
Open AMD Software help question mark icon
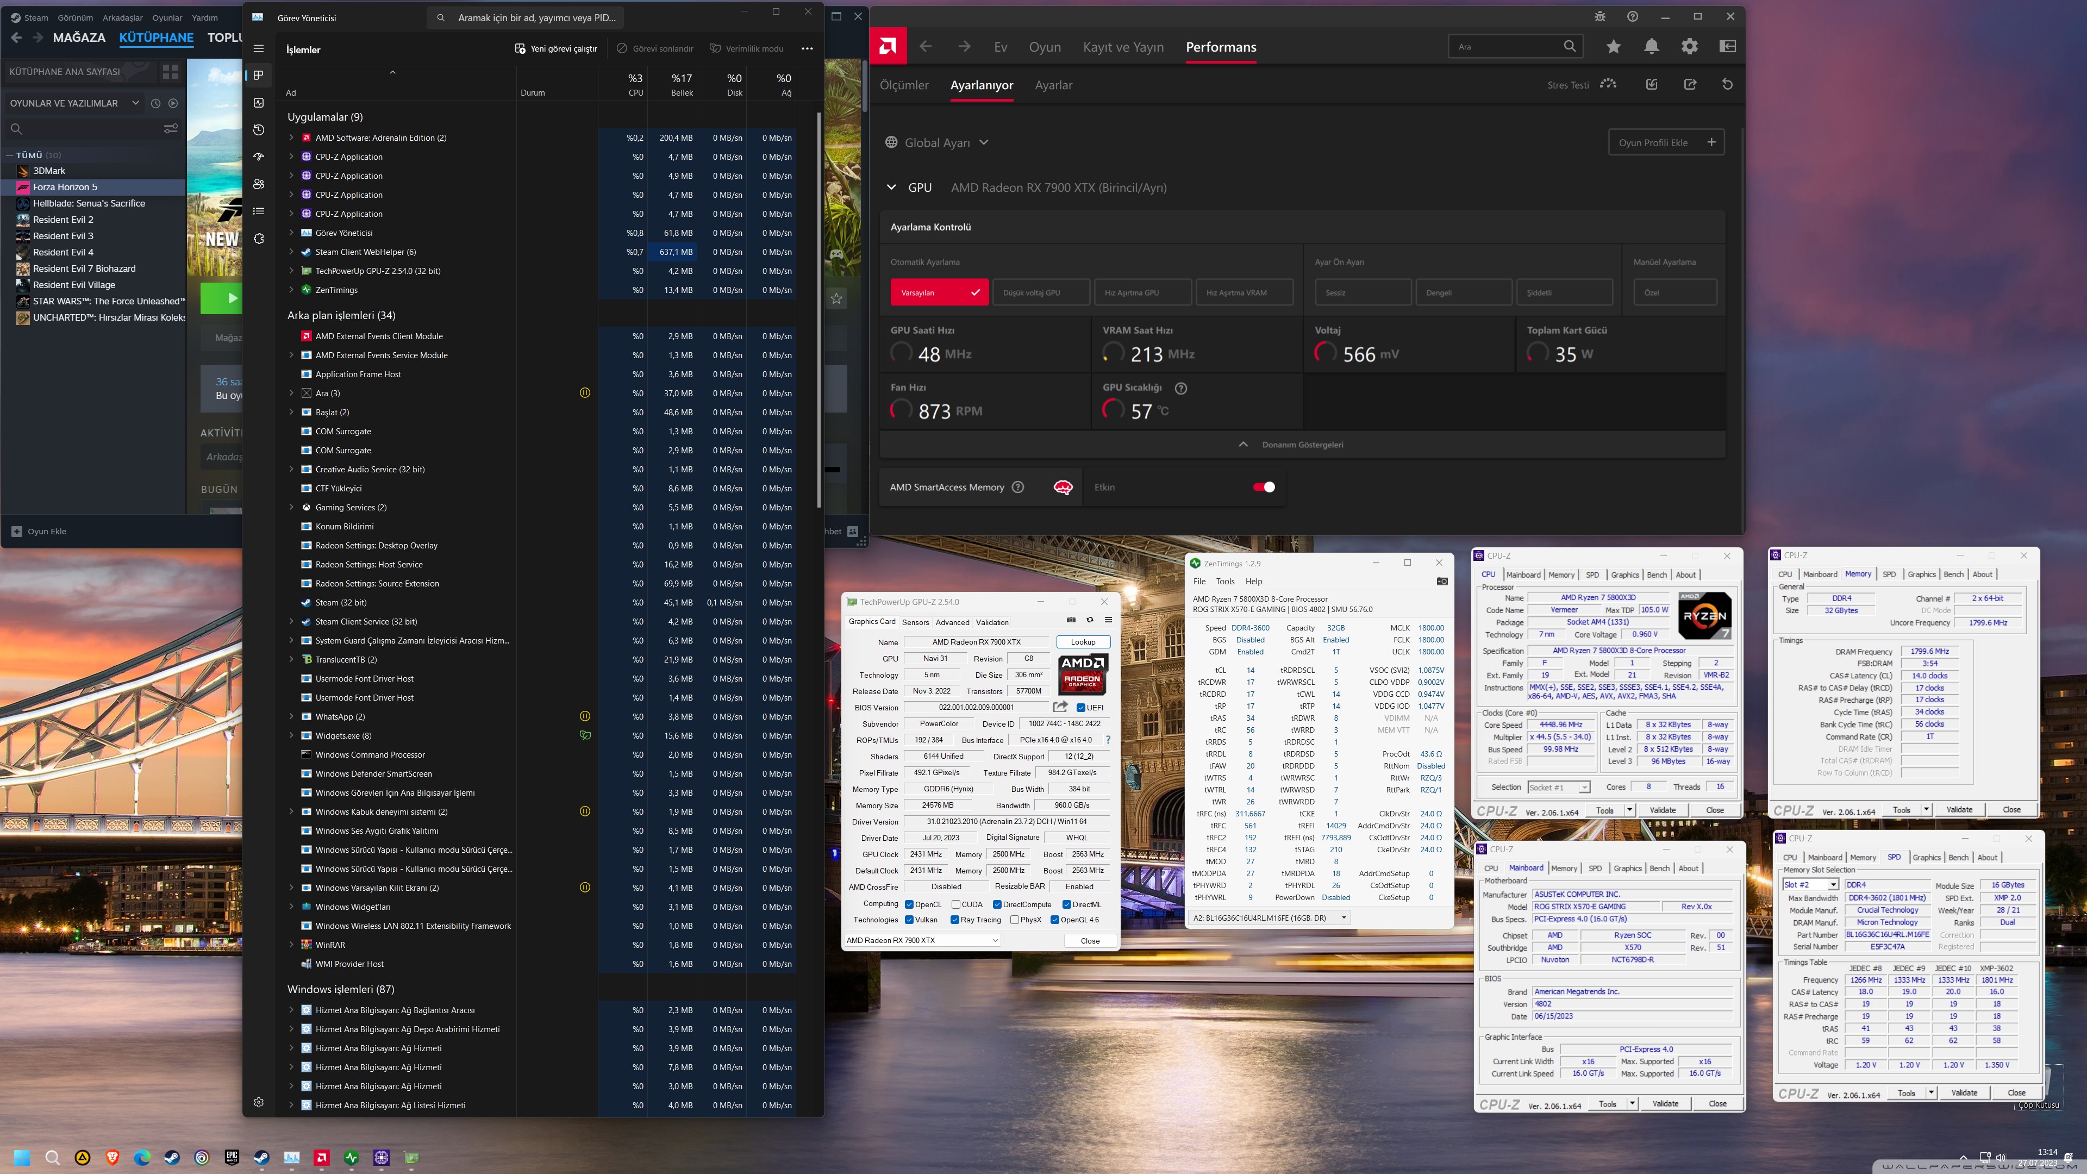(x=1633, y=16)
